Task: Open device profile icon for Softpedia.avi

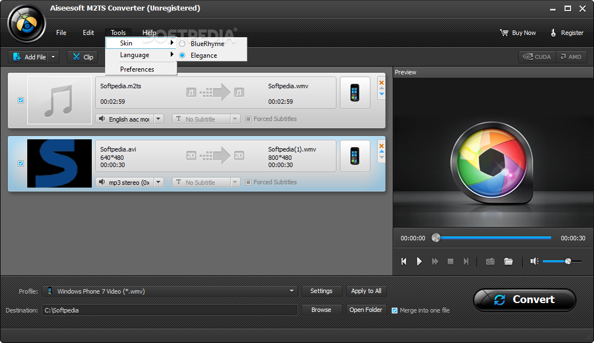Action: coord(355,156)
